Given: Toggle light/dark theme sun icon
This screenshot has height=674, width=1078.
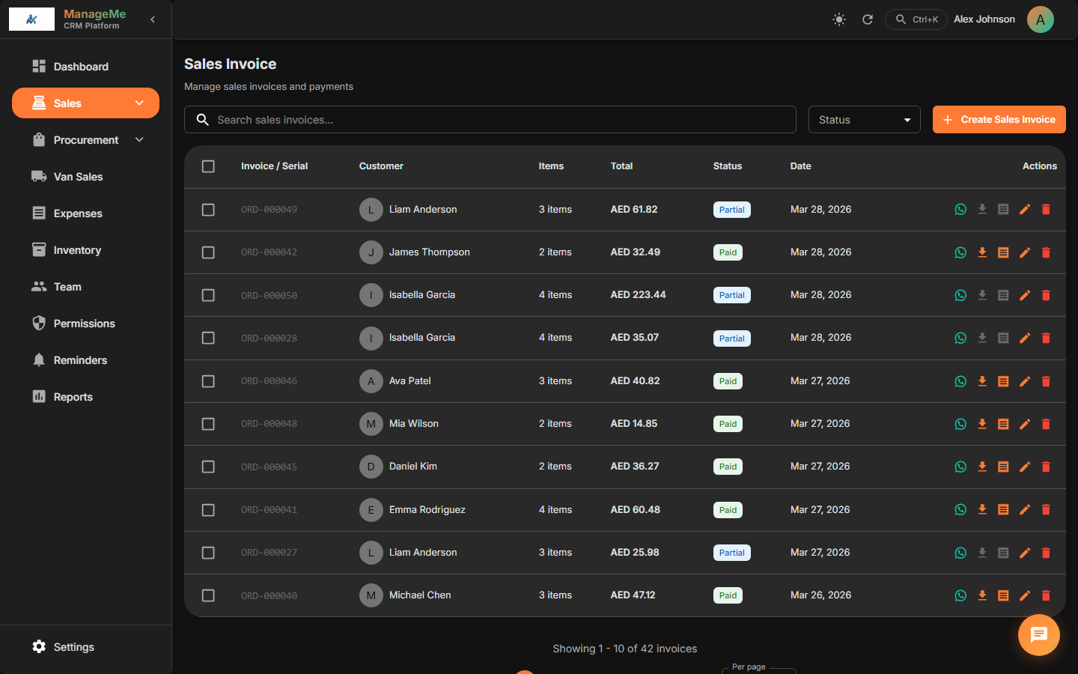Looking at the screenshot, I should [x=839, y=19].
